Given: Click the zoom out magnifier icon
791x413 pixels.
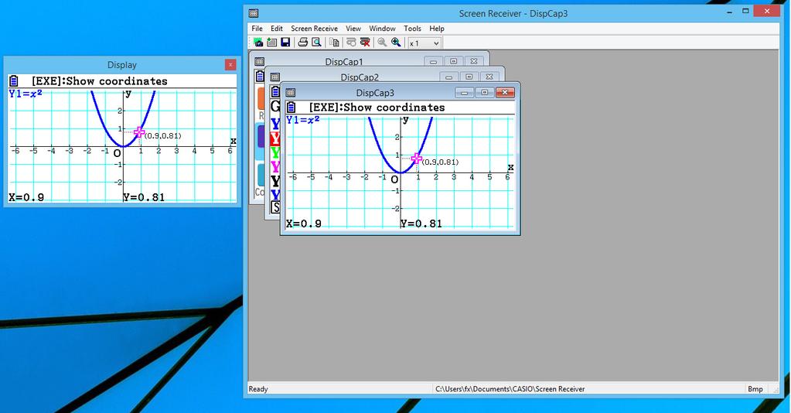Looking at the screenshot, I should 383,43.
